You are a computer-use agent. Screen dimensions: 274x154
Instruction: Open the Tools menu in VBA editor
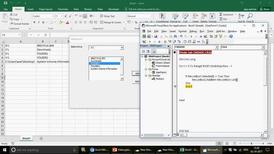pyautogui.click(x=210, y=31)
